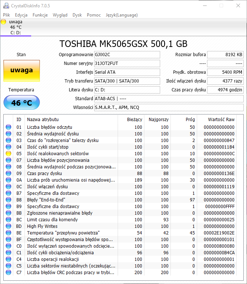Select the row 'Zgłoszone nienaprawialne błędy'

pos(120,213)
